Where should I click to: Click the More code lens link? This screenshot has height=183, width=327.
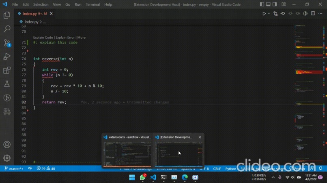(x=81, y=38)
